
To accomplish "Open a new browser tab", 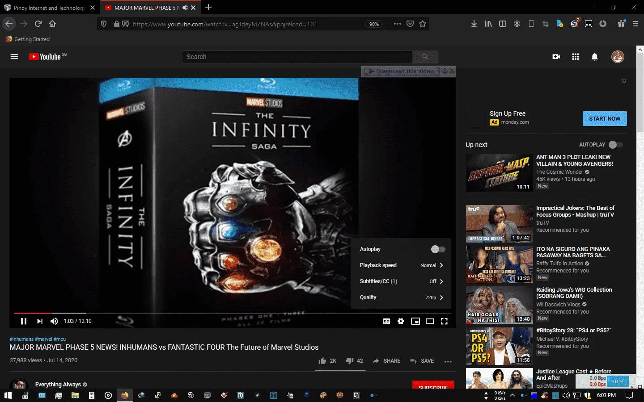I will [208, 7].
